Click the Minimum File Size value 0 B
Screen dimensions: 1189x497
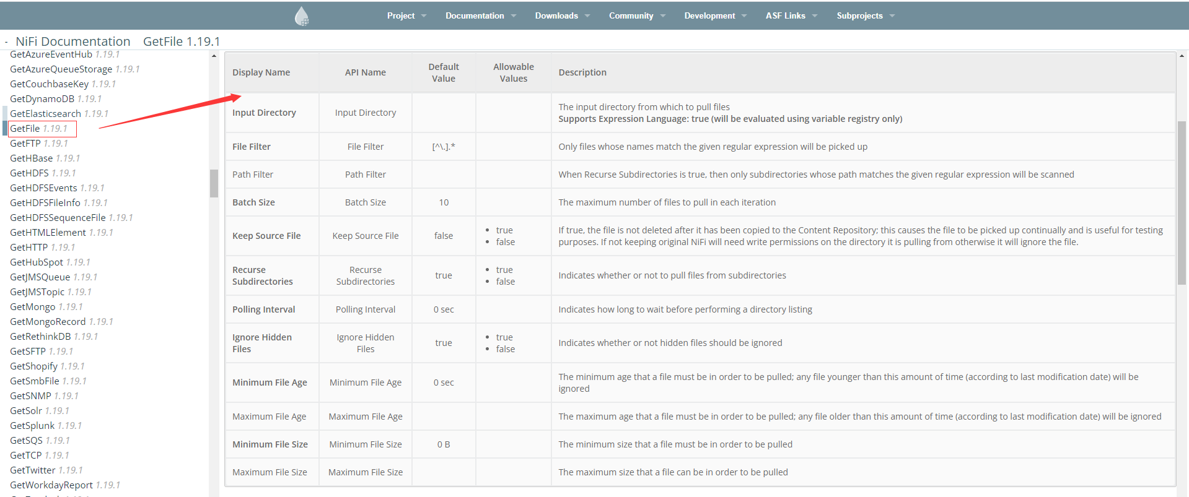(x=444, y=444)
